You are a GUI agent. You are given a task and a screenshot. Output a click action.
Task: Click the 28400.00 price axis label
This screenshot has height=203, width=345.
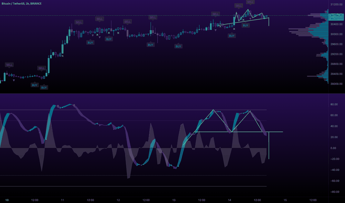(336, 74)
